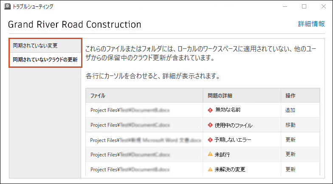Click 更新 action for the 未解決の変更 row
This screenshot has height=184, width=333.
(291, 169)
